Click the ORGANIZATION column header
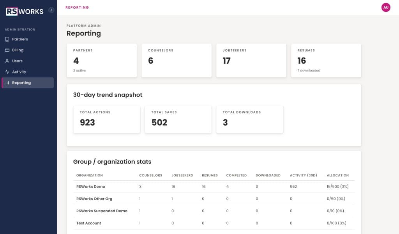This screenshot has height=234, width=399. pos(90,175)
